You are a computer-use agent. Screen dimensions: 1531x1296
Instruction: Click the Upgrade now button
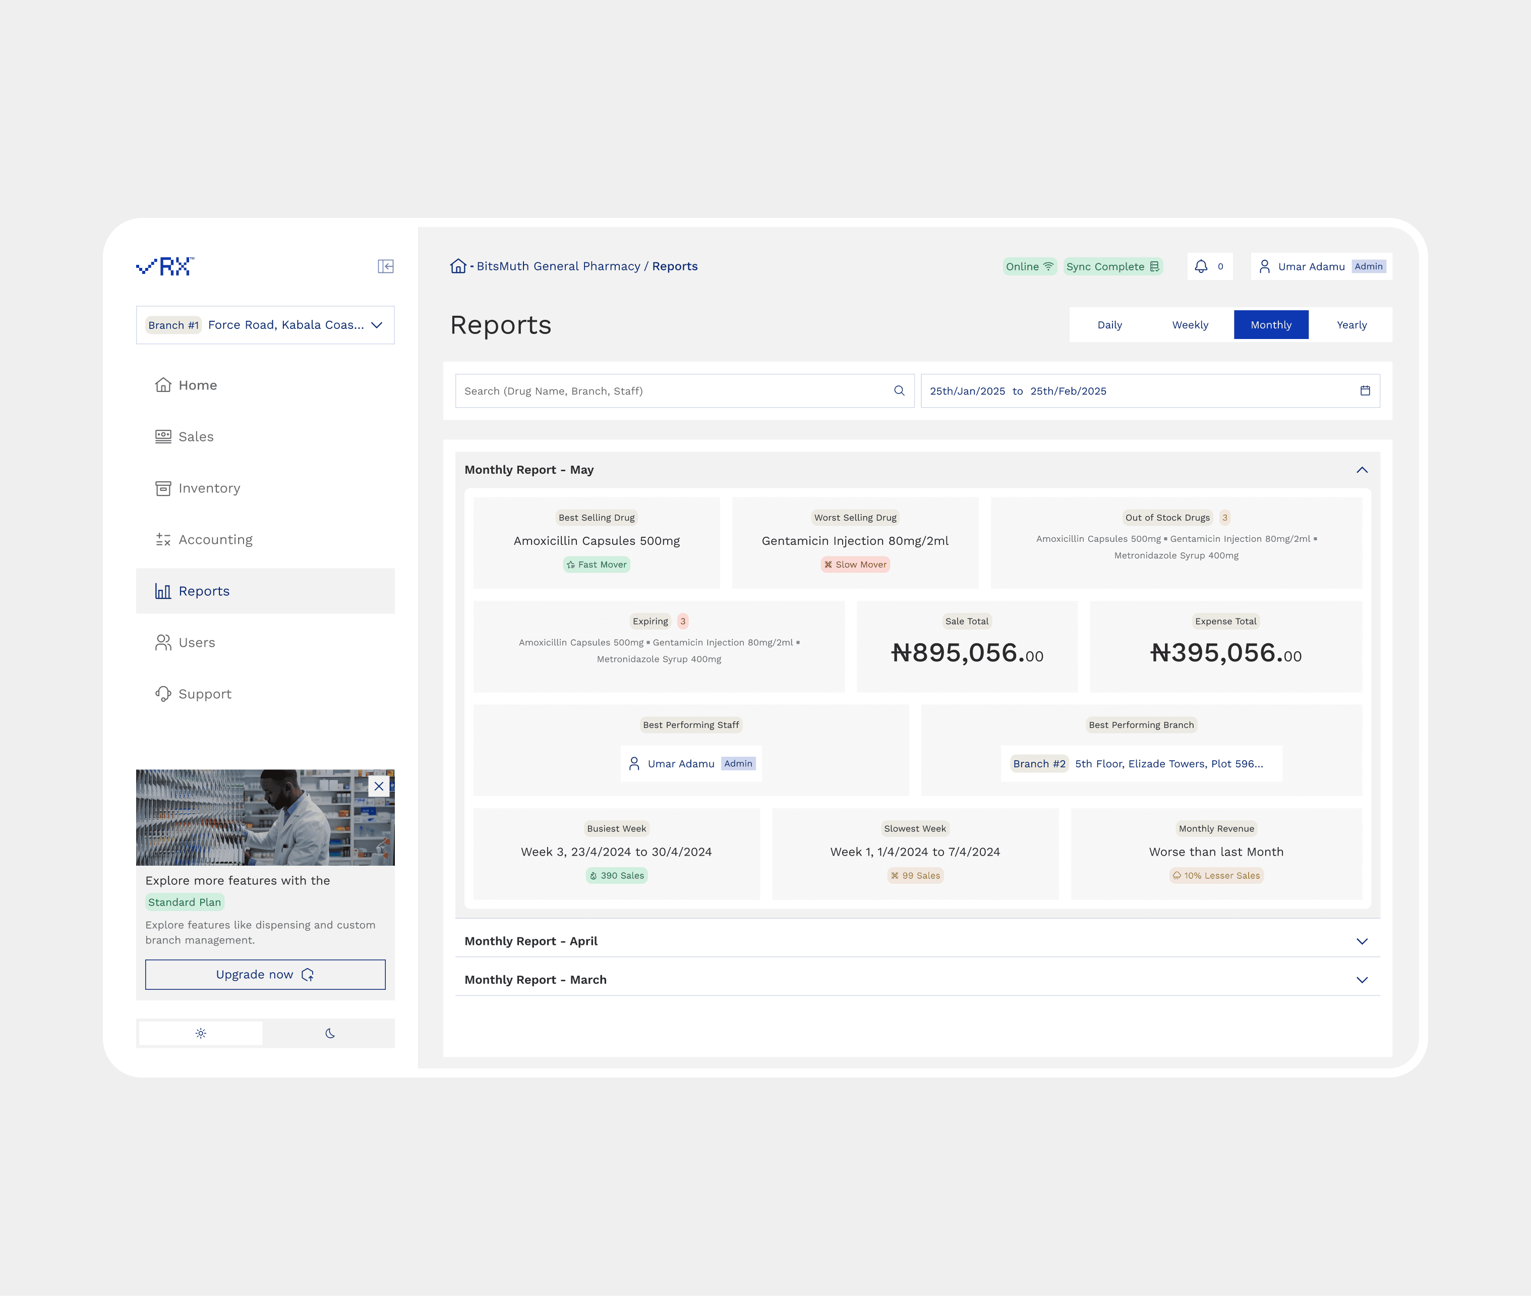[x=265, y=974]
